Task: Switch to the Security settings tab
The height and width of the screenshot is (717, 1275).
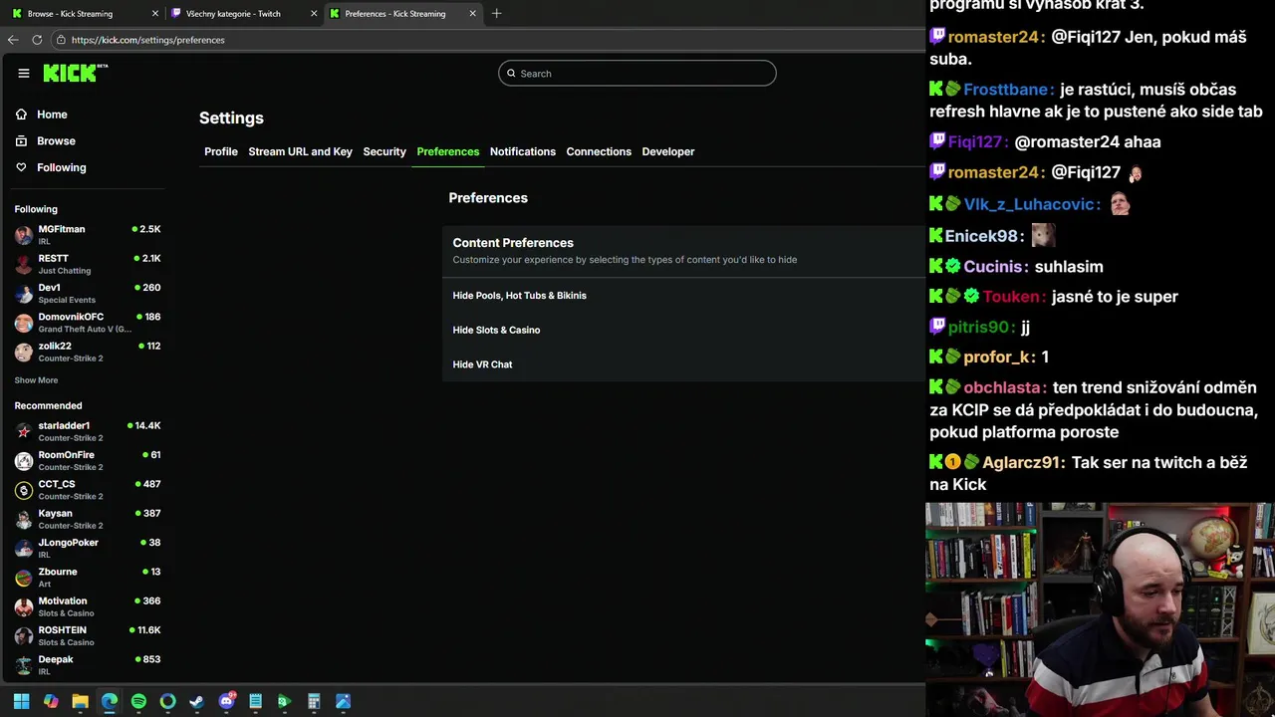Action: point(384,151)
